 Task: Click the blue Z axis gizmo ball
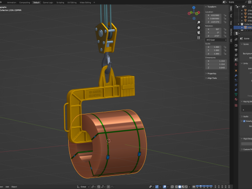pos(194,7)
